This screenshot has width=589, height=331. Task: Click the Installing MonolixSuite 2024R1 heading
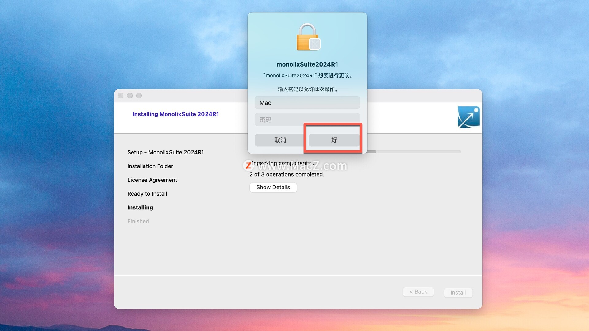(x=175, y=114)
